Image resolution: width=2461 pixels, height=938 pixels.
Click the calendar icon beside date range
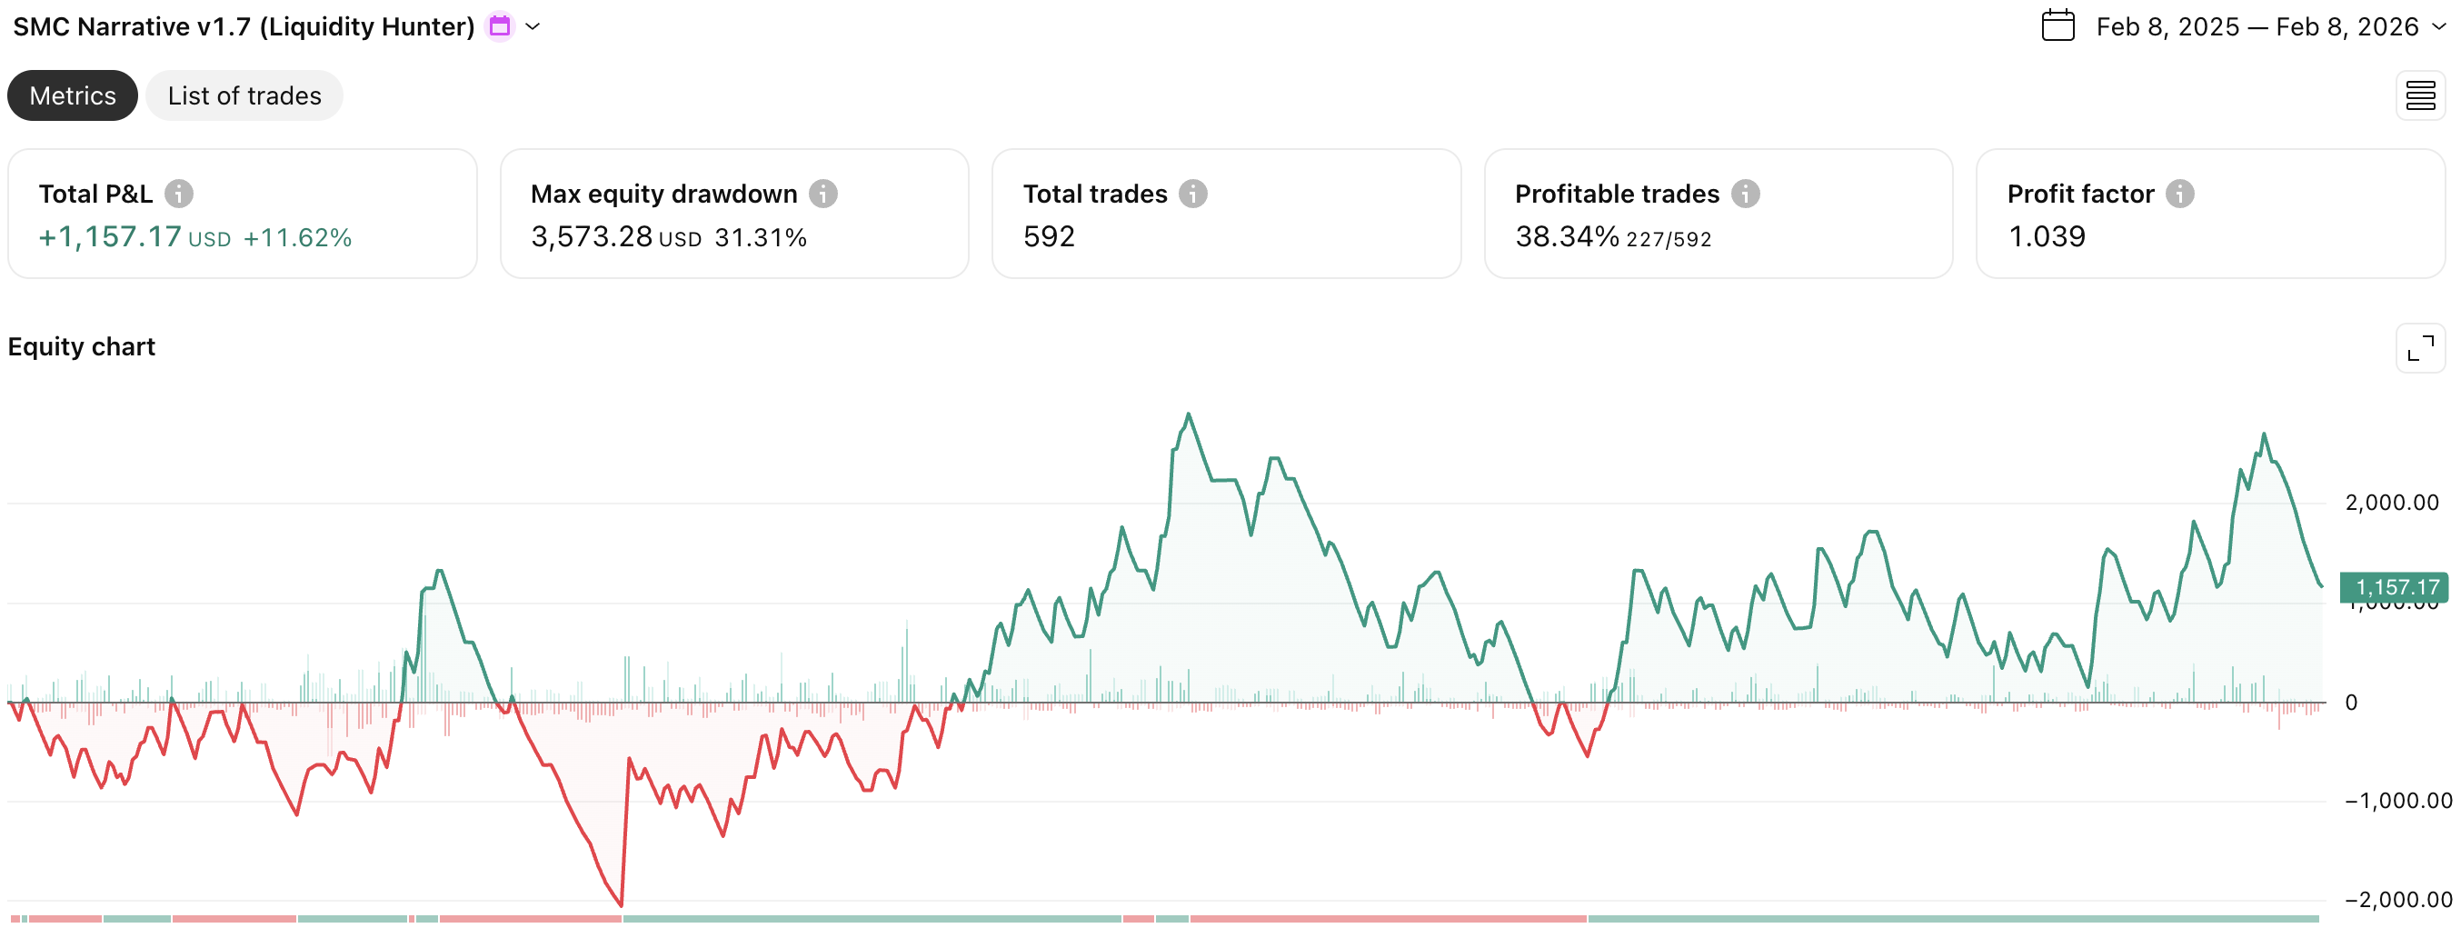[2057, 25]
